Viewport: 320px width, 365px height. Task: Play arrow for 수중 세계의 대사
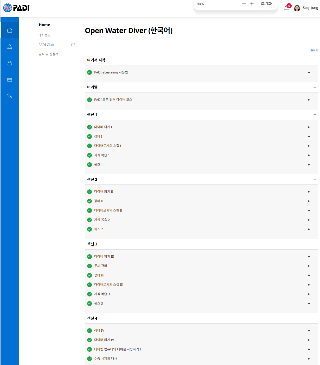point(309,359)
